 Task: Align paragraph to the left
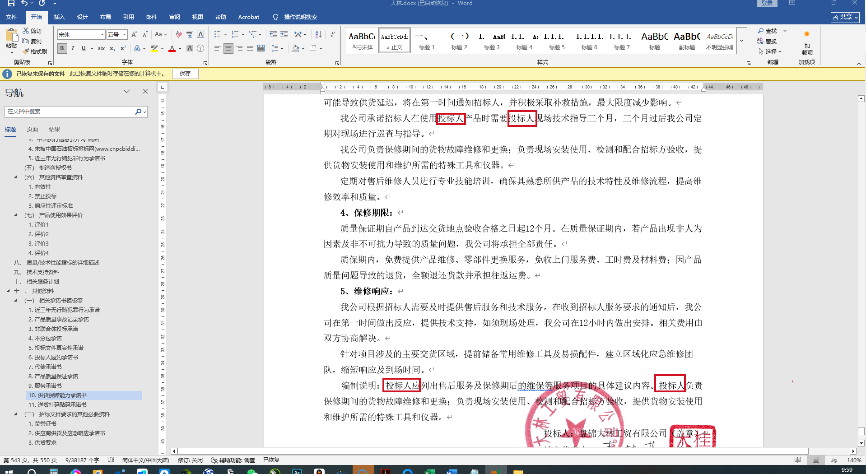pyautogui.click(x=218, y=48)
